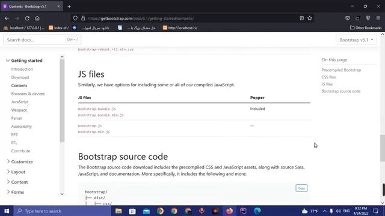385x216 pixels.
Task: Open the Bootstrap v5.1 version dropdown
Action: pos(356,40)
